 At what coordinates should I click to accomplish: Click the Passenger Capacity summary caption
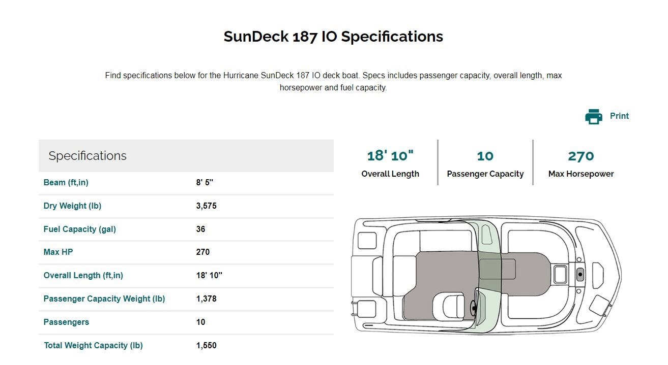485,174
